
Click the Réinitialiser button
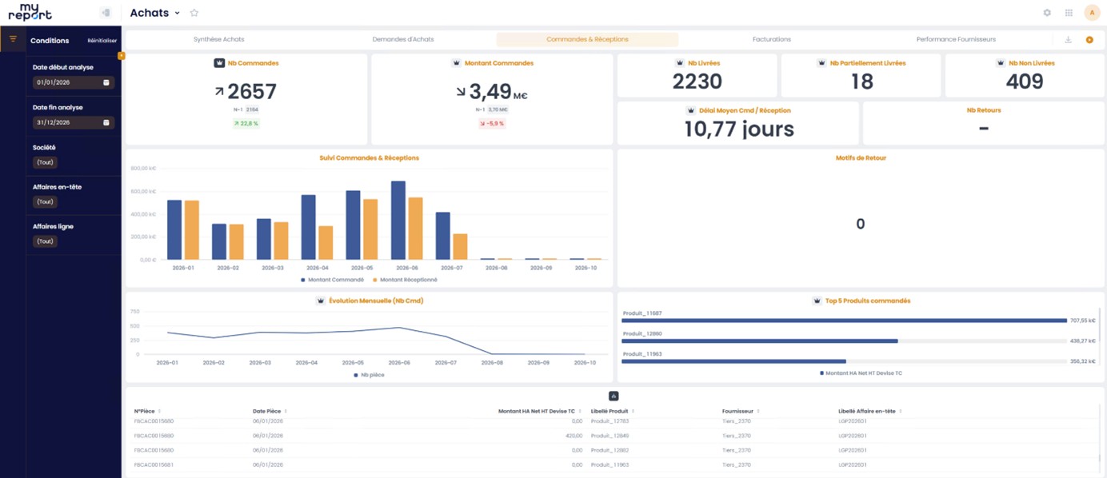pyautogui.click(x=102, y=40)
